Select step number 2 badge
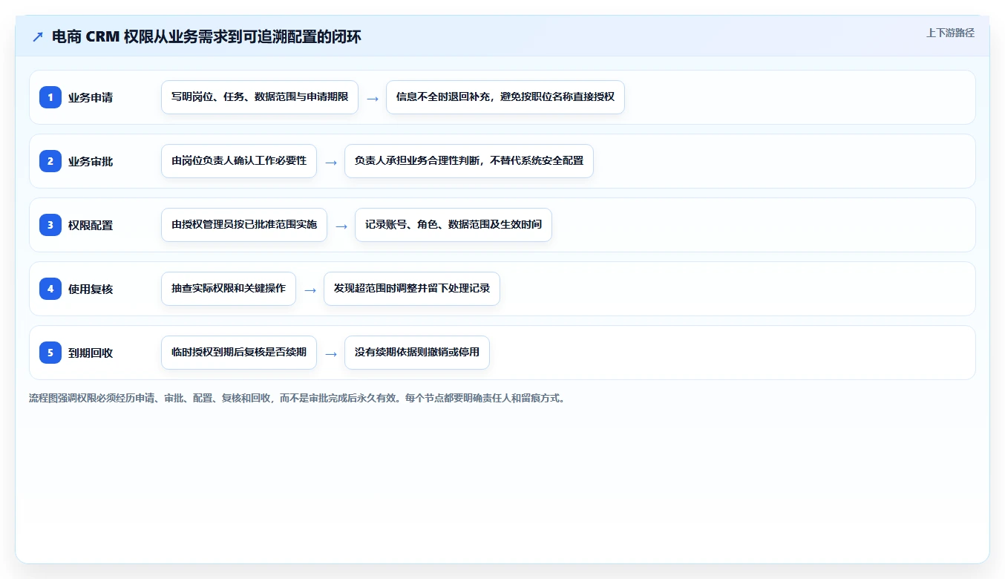 coord(50,161)
